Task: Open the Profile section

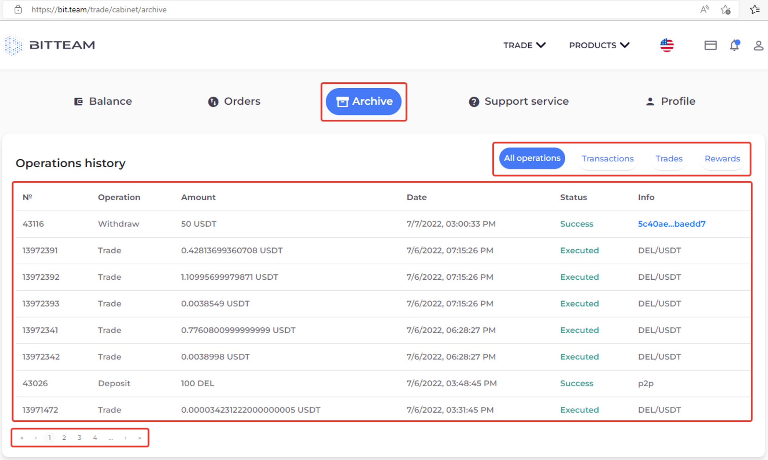Action: pos(670,101)
